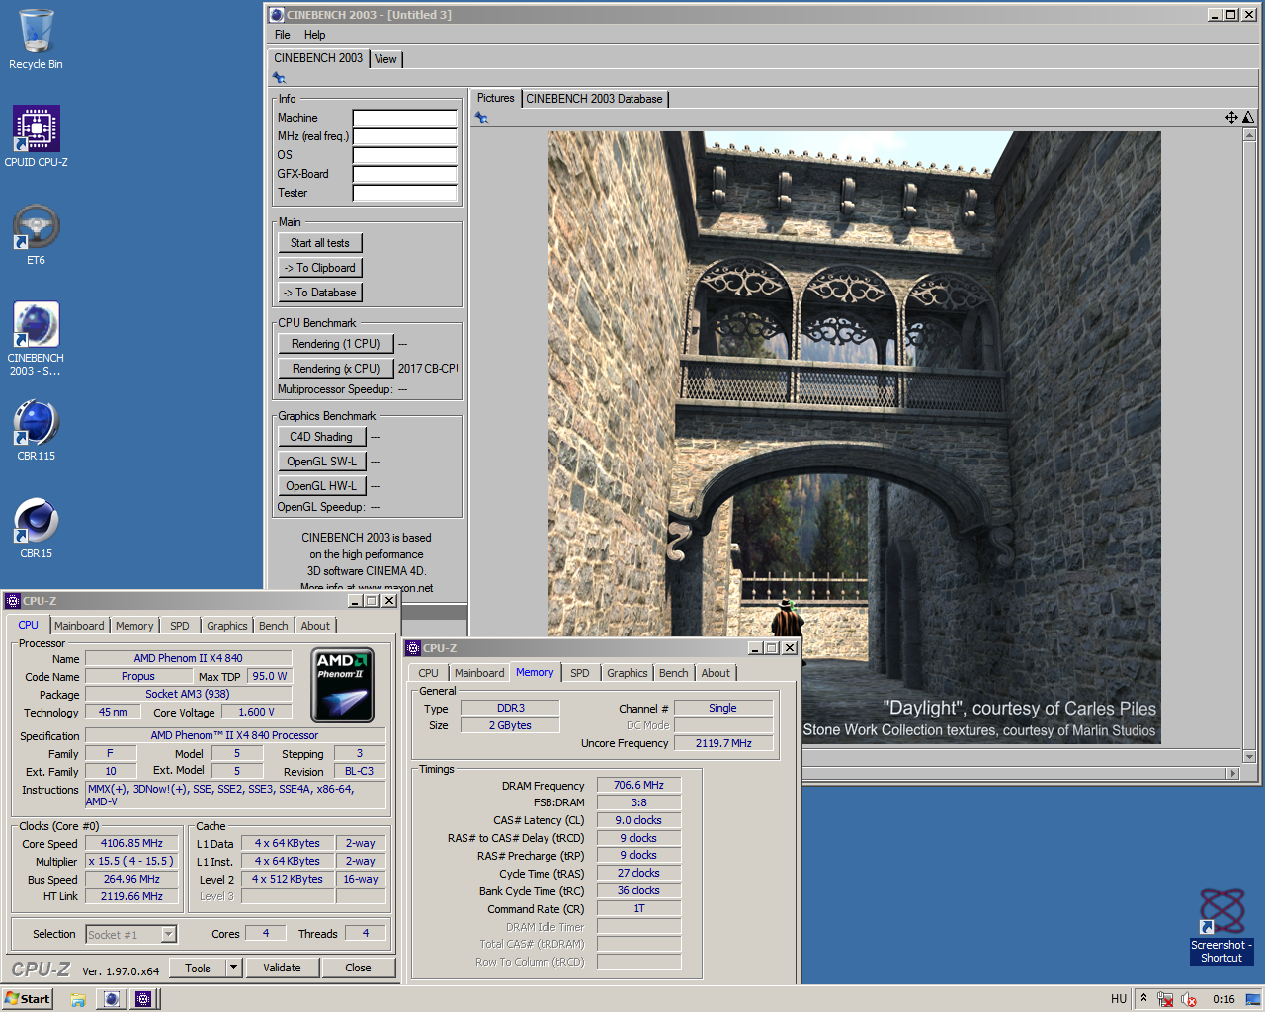Open Screenshot Shortcut desktop icon
1265x1012 pixels.
(x=1222, y=926)
